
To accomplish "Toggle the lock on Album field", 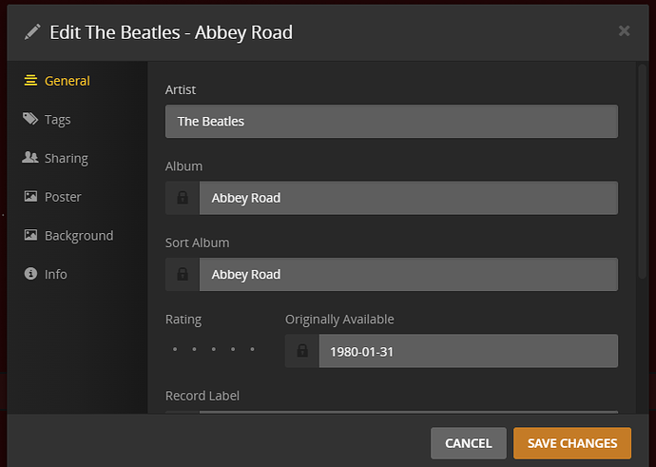I will coord(183,198).
